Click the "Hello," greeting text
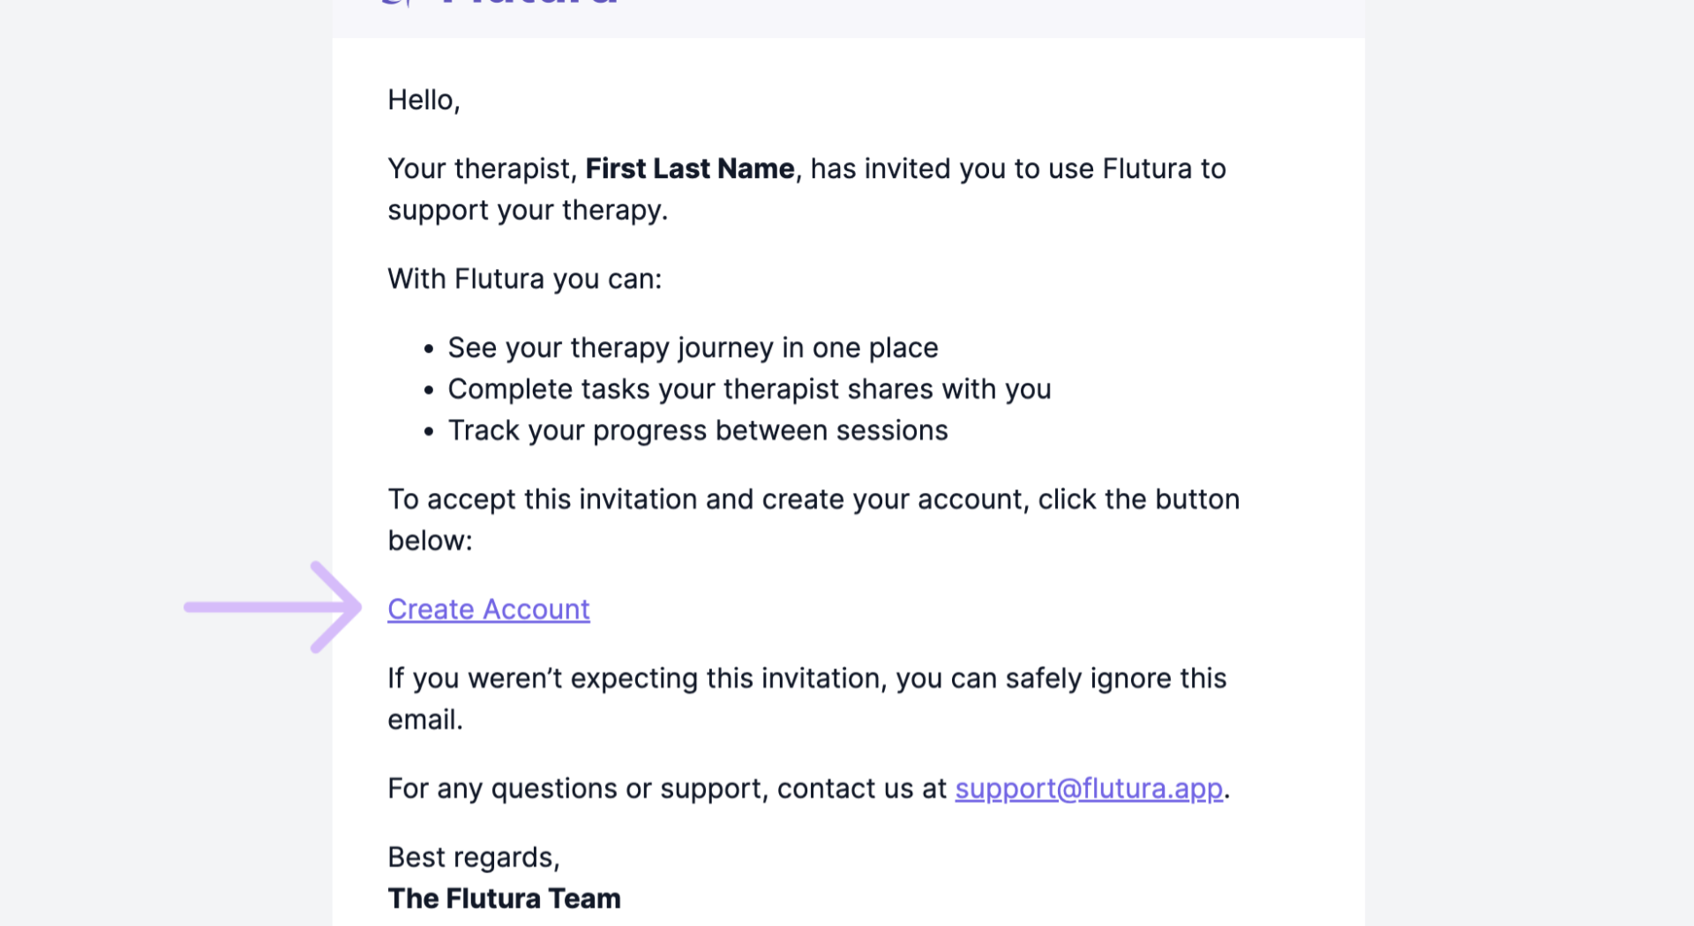Viewport: 1694px width, 926px height. click(x=423, y=101)
